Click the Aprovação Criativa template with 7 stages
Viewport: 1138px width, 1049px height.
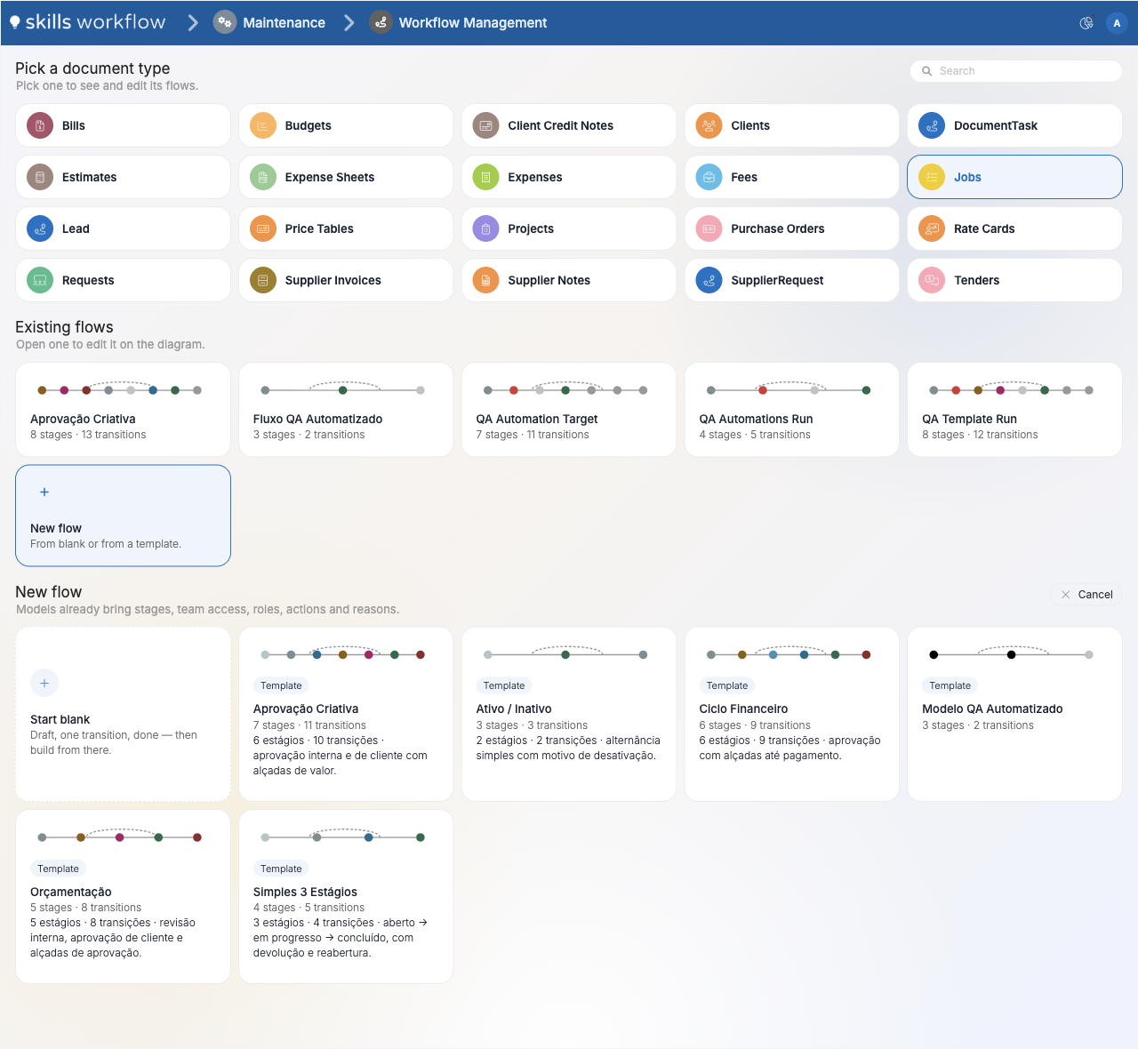click(x=346, y=715)
